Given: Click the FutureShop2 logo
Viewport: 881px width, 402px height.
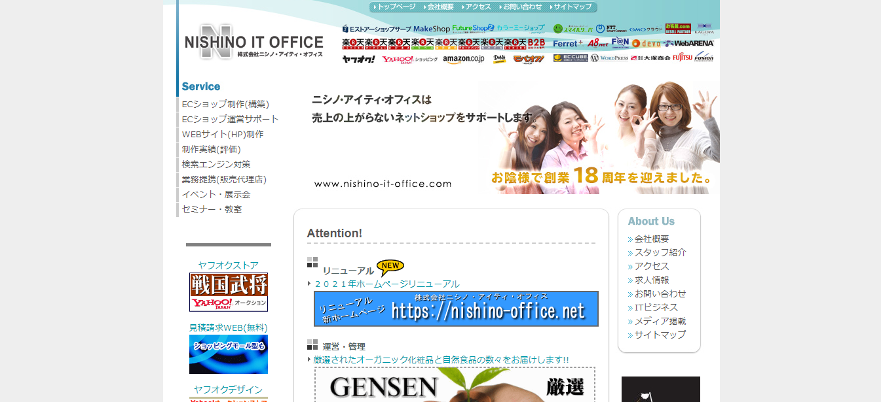Looking at the screenshot, I should (473, 29).
